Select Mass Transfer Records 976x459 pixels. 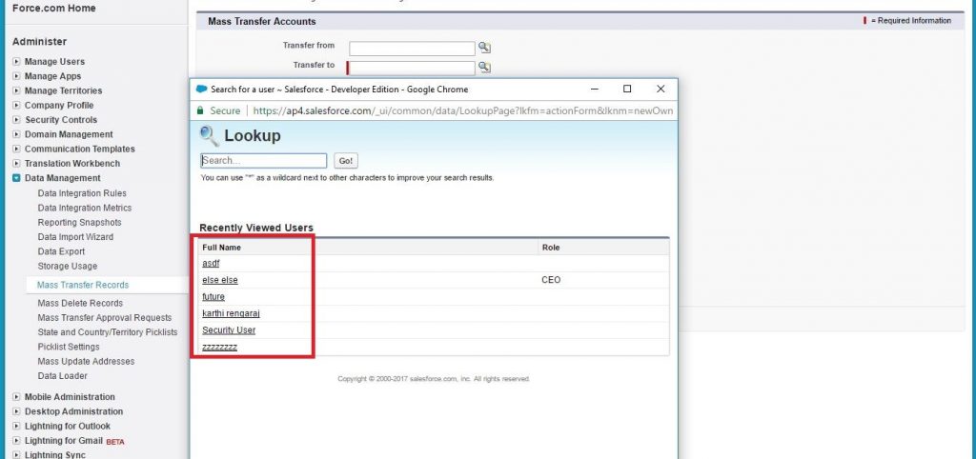click(83, 285)
